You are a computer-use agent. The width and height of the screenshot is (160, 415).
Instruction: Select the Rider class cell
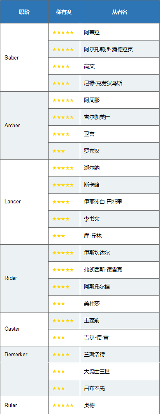(x=24, y=278)
